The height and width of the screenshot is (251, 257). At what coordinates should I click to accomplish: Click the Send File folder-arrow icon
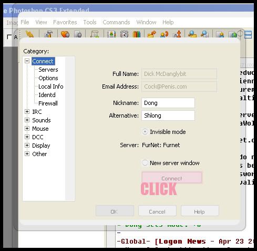(151, 34)
